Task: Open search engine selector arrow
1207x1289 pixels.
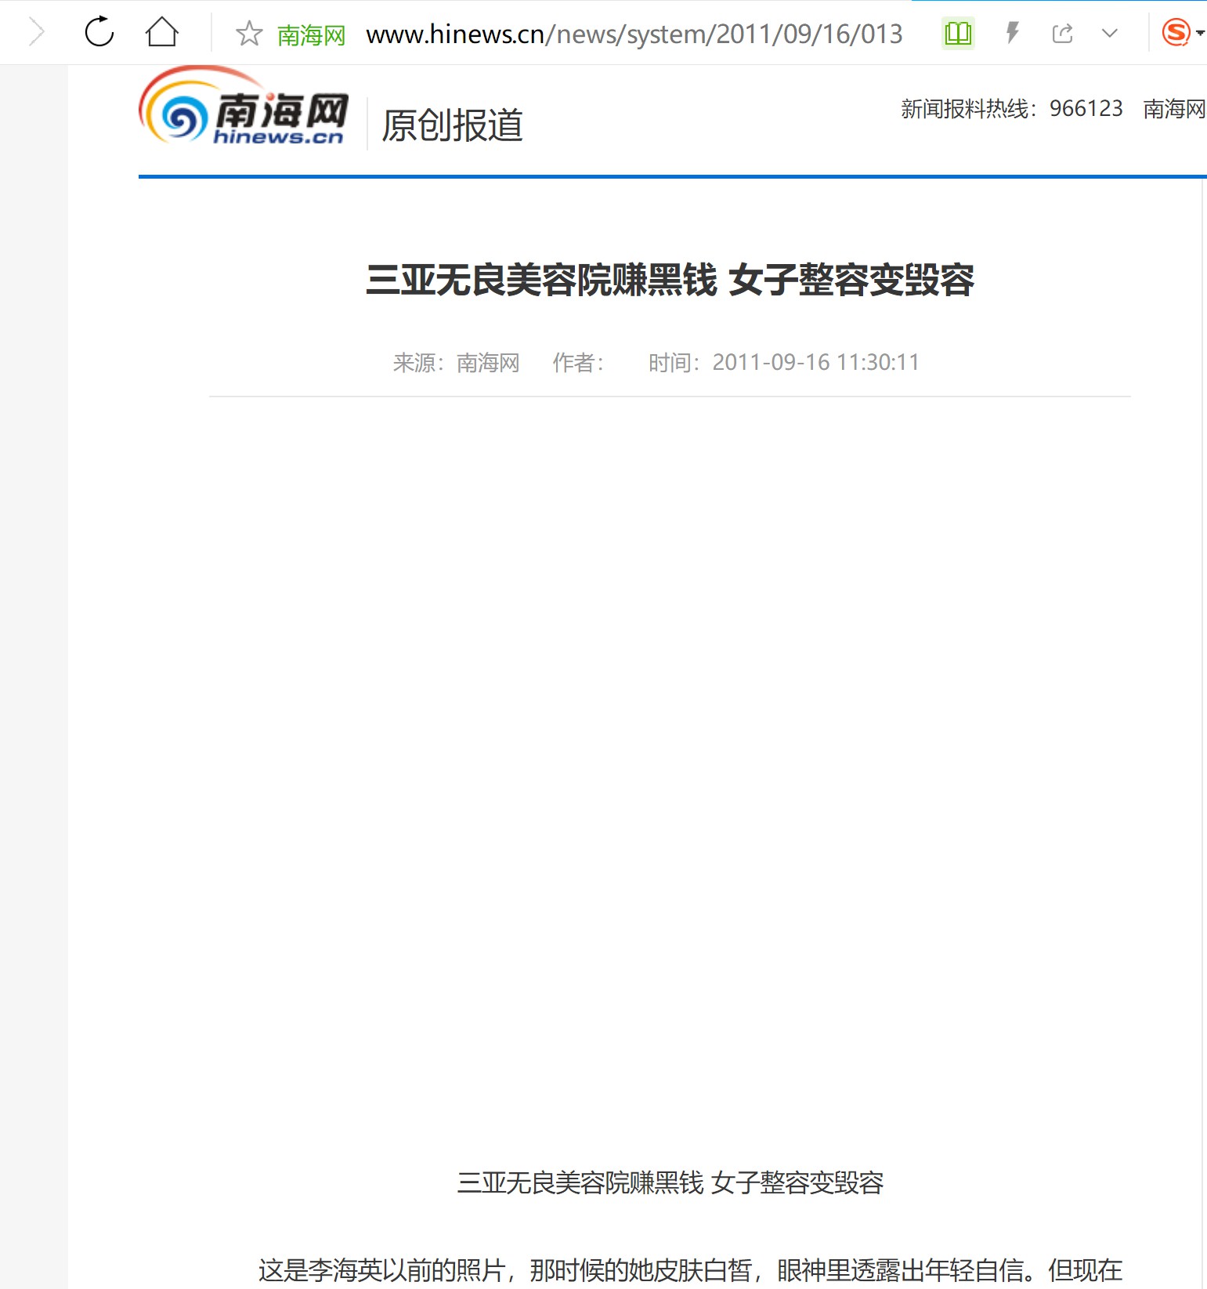Action: point(1200,33)
